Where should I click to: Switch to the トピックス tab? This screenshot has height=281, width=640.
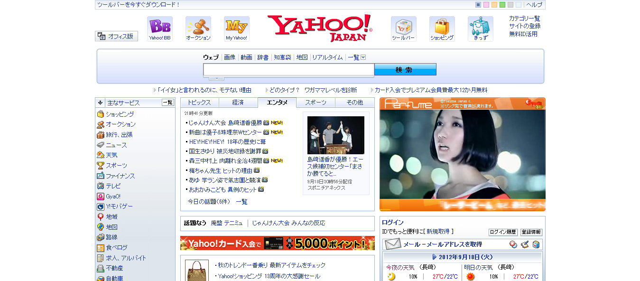point(199,103)
